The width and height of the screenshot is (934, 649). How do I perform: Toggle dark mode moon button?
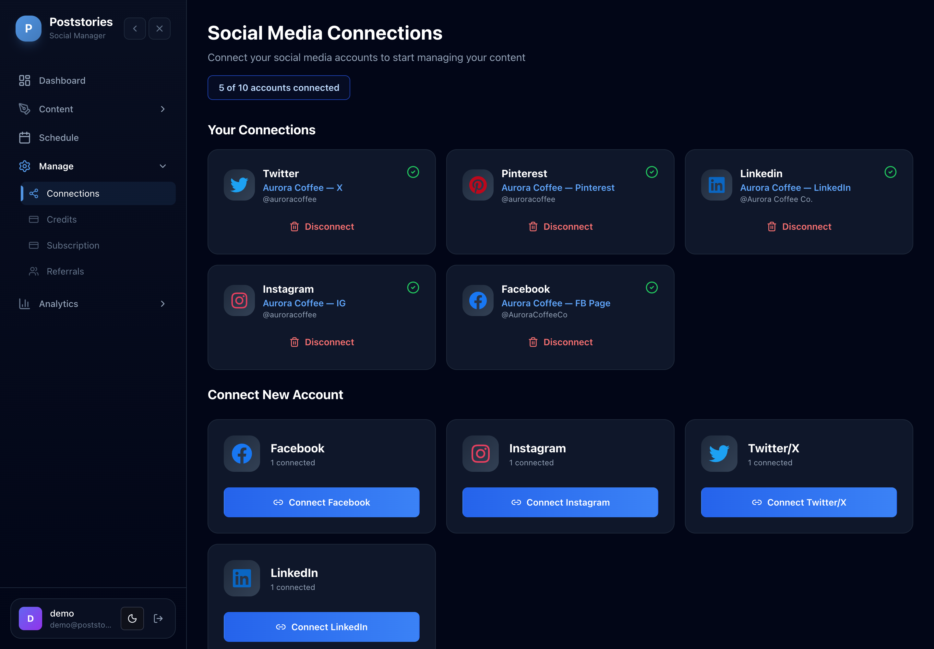[132, 618]
